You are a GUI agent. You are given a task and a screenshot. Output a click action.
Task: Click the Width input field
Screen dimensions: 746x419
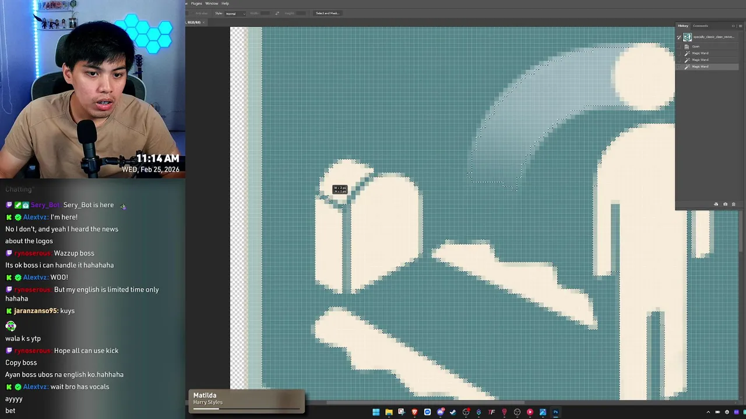266,13
